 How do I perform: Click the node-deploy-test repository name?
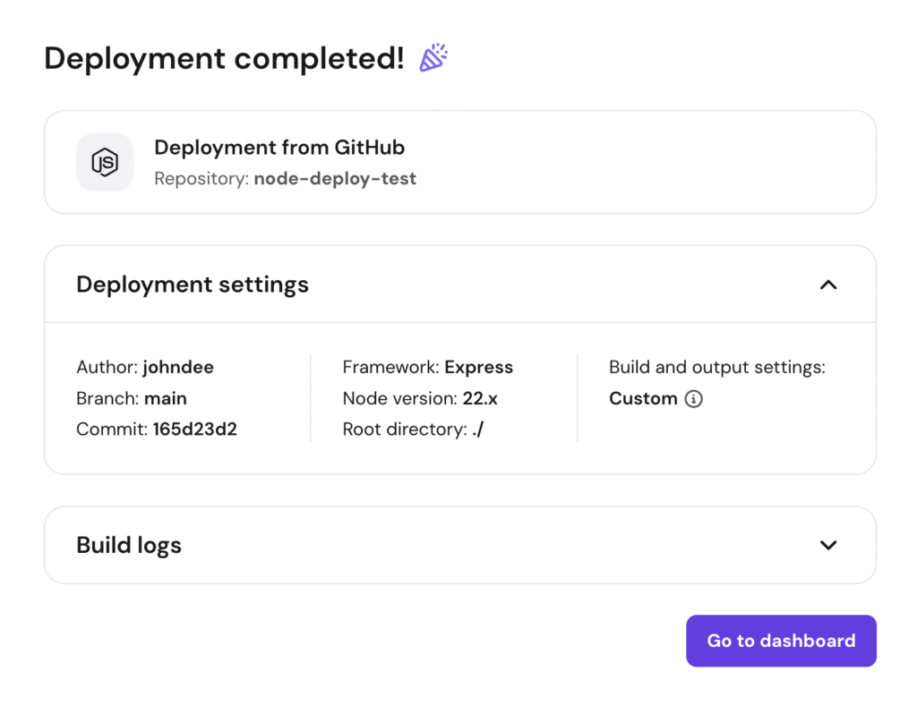tap(335, 178)
